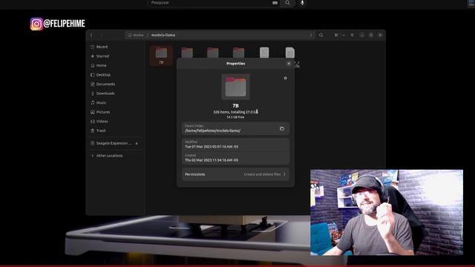Select the second folder in the grid
The height and width of the screenshot is (267, 475).
pyautogui.click(x=187, y=53)
